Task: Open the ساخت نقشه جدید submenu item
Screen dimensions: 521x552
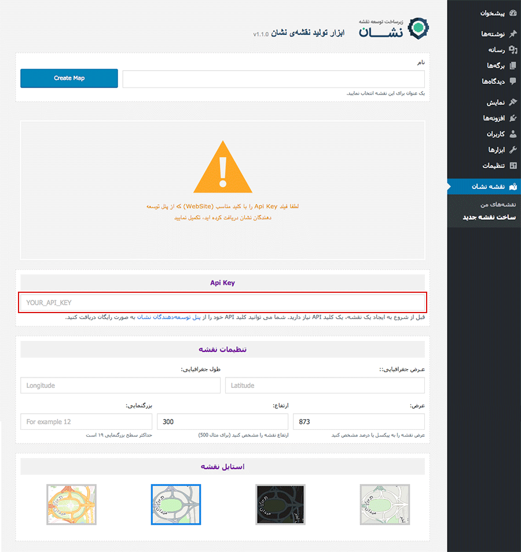Action: click(x=489, y=217)
